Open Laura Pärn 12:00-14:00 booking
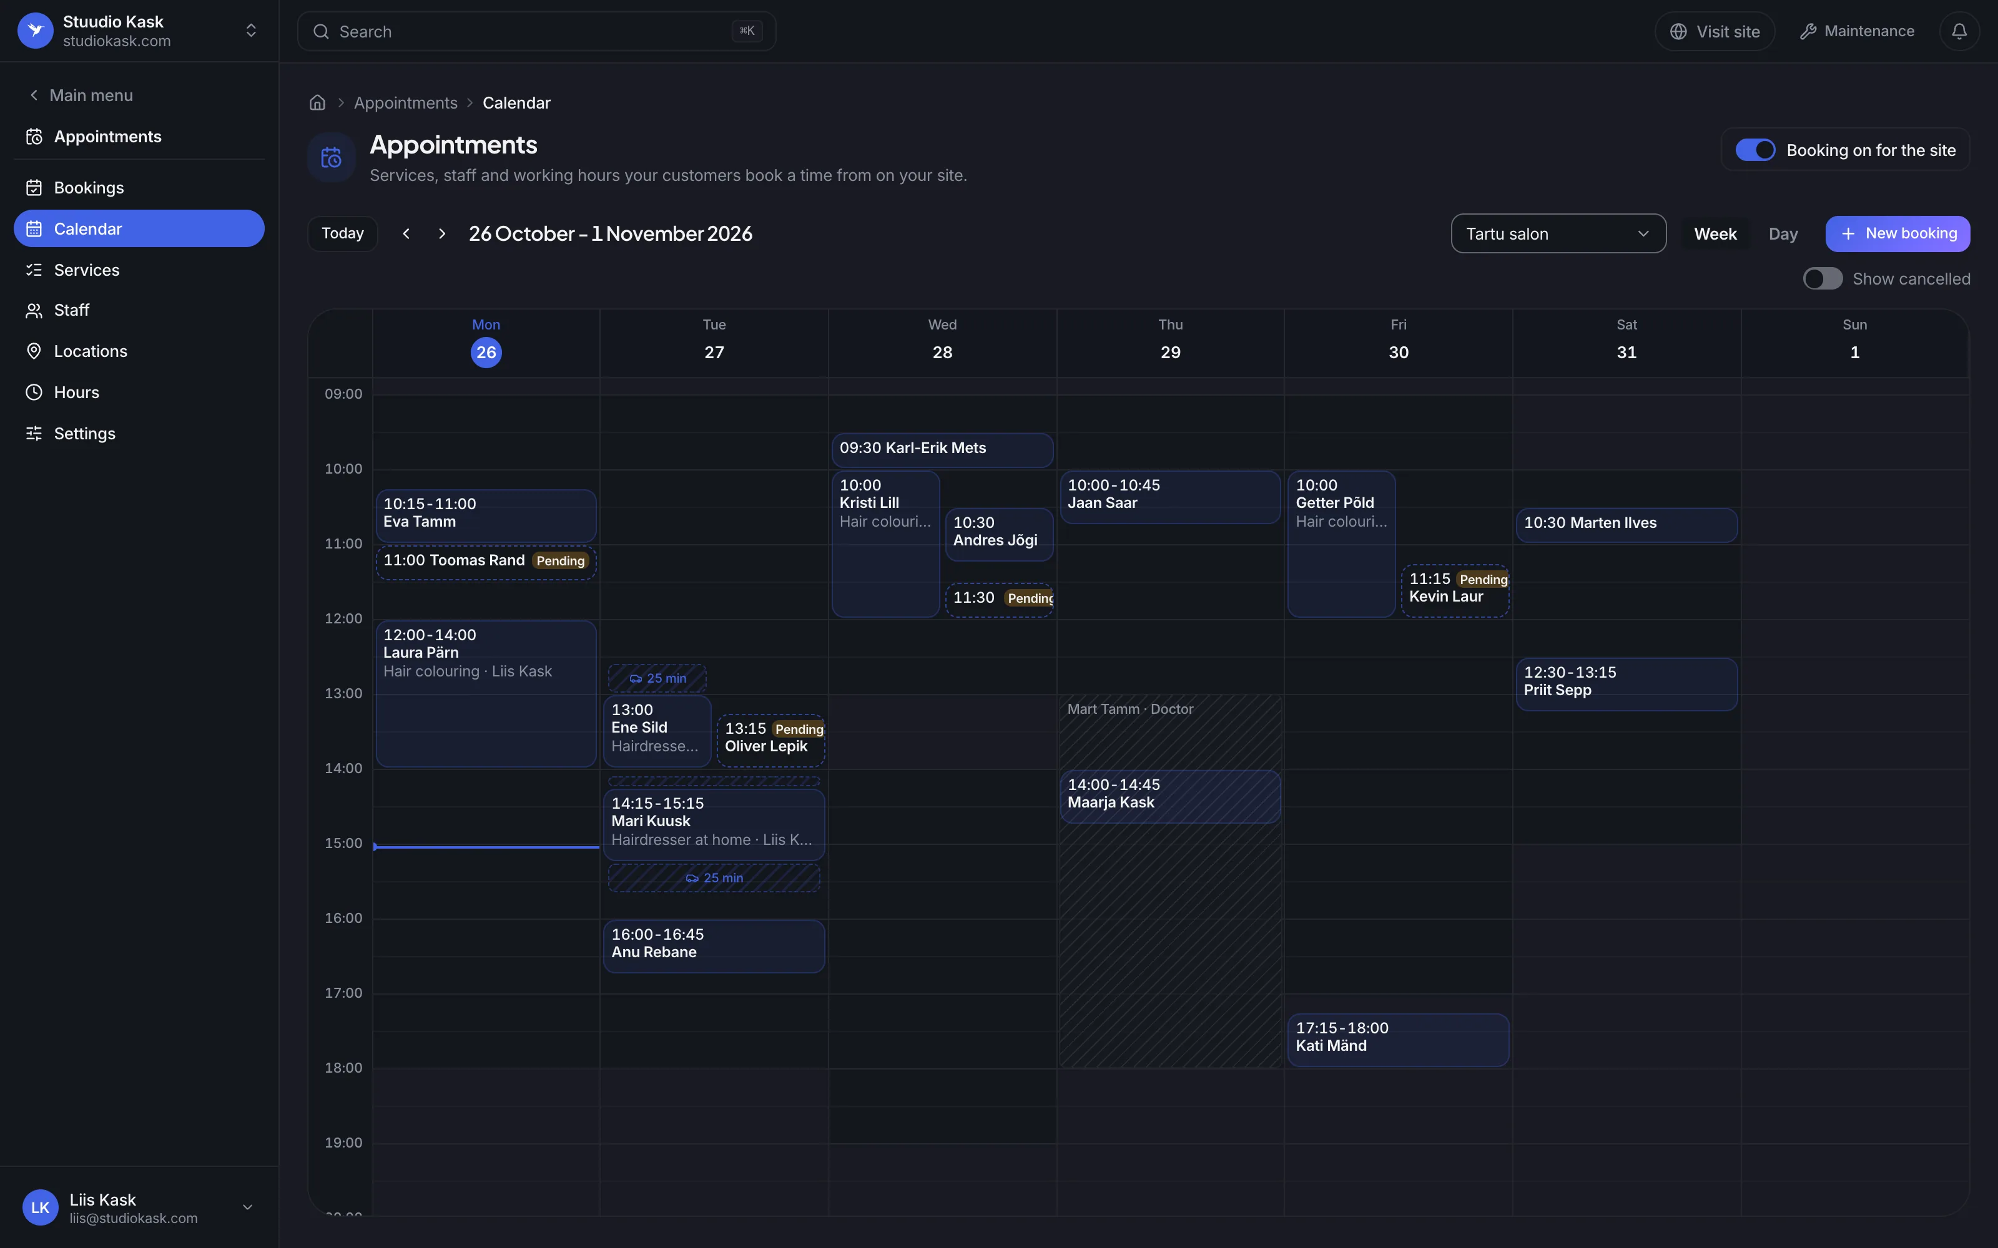 (486, 694)
